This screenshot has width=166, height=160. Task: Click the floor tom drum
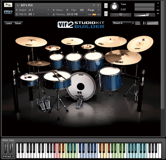pyautogui.click(x=110, y=79)
